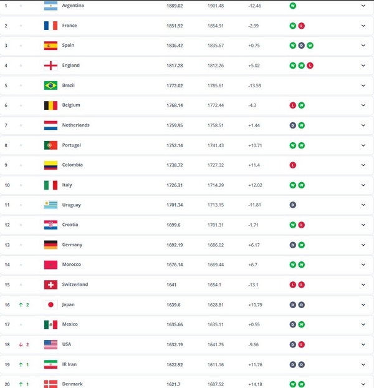This screenshot has height=388, width=374.
Task: Click the Portugal flag icon
Action: [x=50, y=145]
